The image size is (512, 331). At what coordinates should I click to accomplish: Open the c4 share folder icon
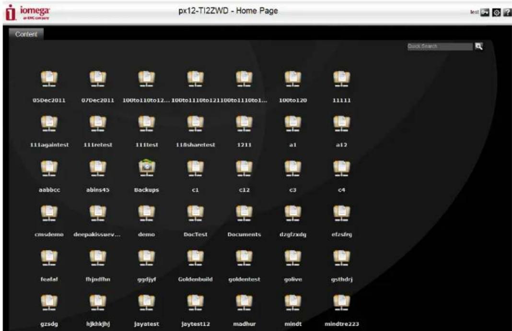point(341,168)
